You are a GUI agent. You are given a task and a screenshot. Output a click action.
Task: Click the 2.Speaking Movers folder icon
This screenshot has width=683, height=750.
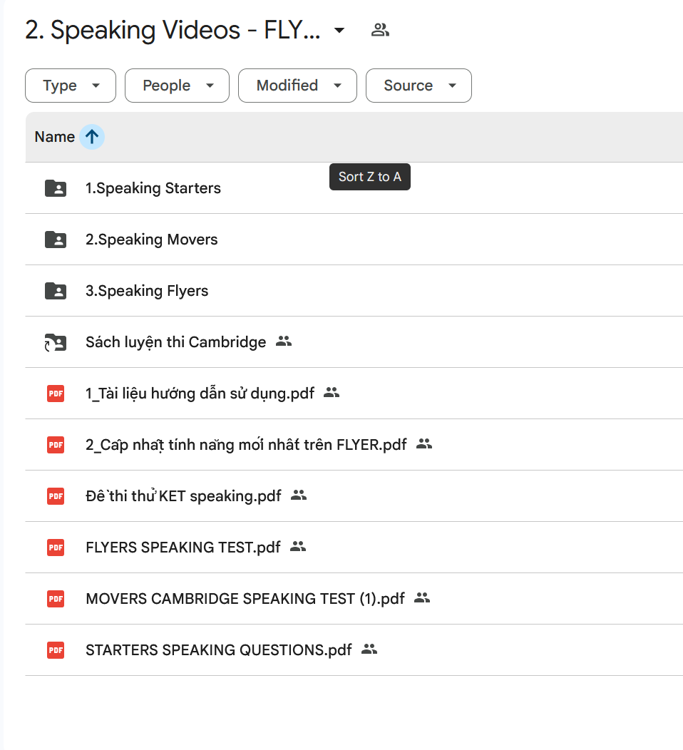point(56,240)
